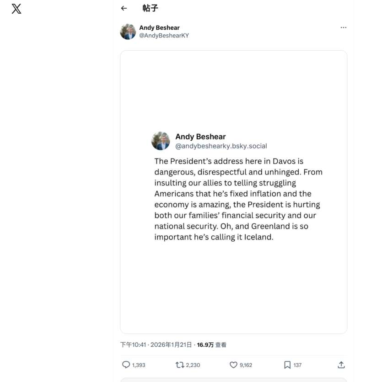Screen dimensions: 366x382
Task: Open the three-dot more options menu
Action: [343, 27]
